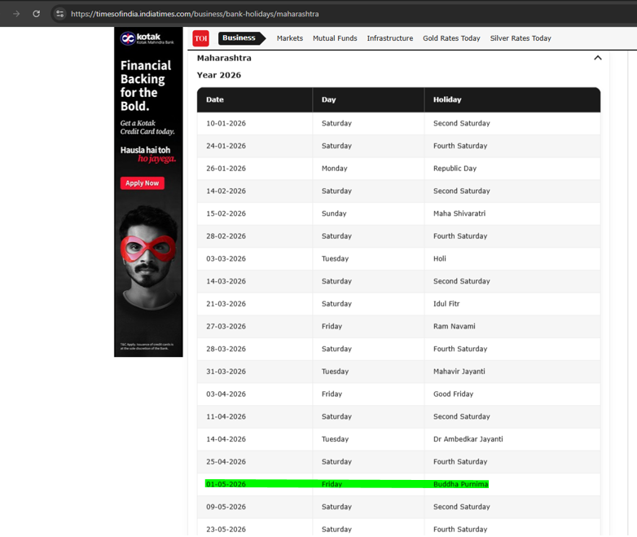
Task: Click the Year 2026 heading
Action: pos(218,75)
